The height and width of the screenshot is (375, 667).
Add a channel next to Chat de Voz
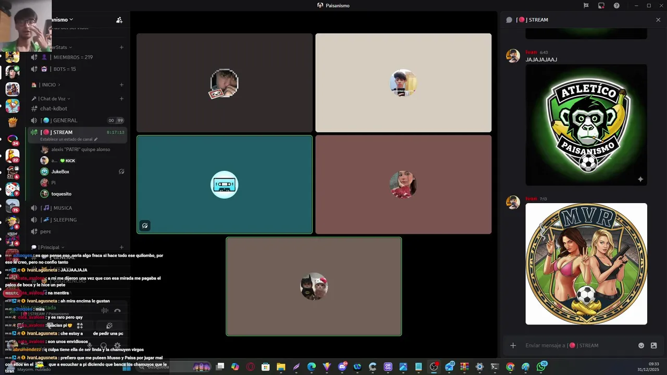click(x=121, y=98)
